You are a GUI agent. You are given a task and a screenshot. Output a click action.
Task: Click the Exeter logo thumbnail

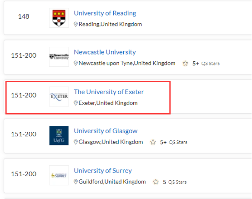[59, 96]
